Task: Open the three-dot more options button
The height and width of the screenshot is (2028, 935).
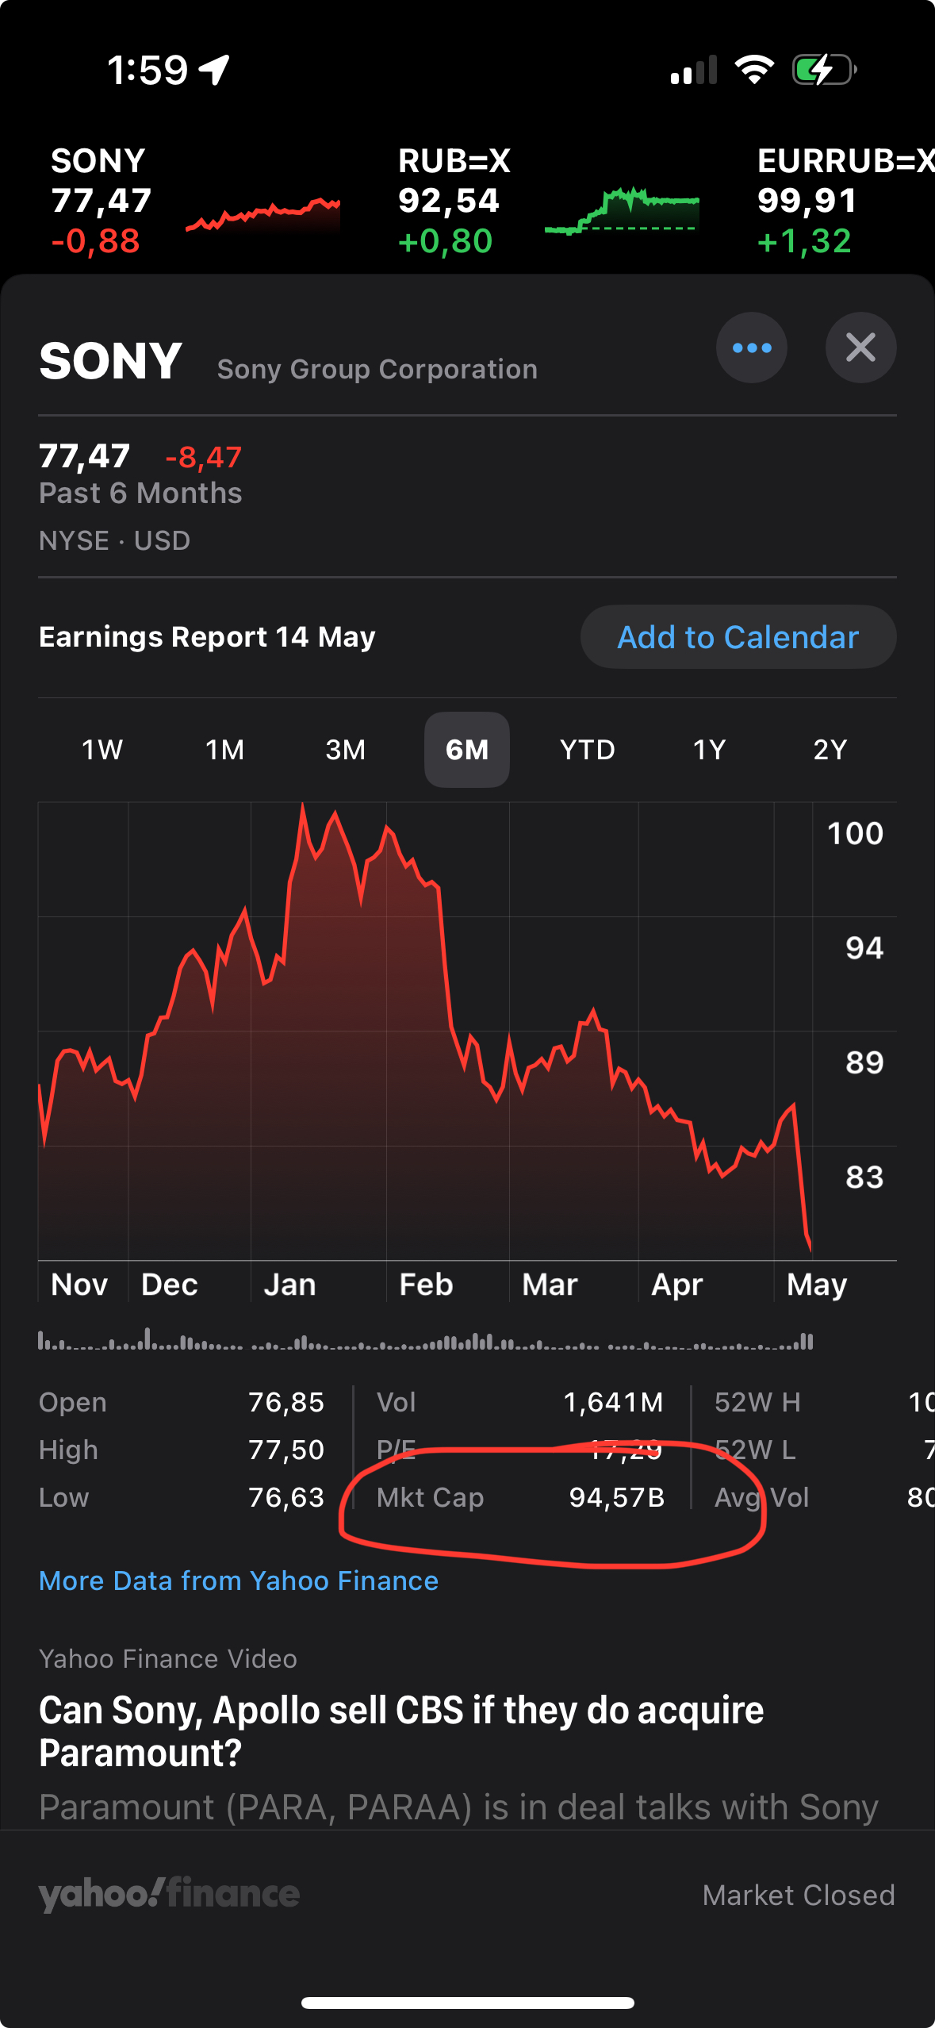Action: (751, 348)
